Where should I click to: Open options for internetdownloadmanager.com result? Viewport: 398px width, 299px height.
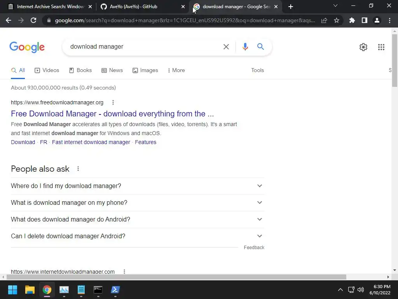click(124, 271)
